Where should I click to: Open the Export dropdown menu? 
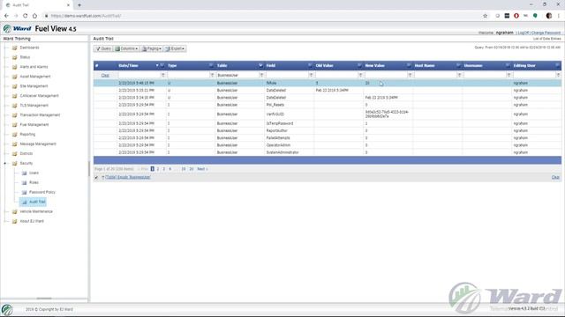pyautogui.click(x=175, y=48)
